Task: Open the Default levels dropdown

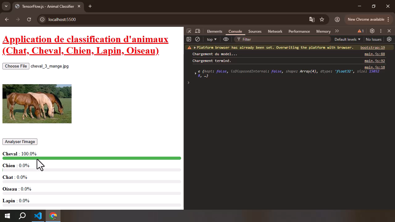Action: (347, 39)
